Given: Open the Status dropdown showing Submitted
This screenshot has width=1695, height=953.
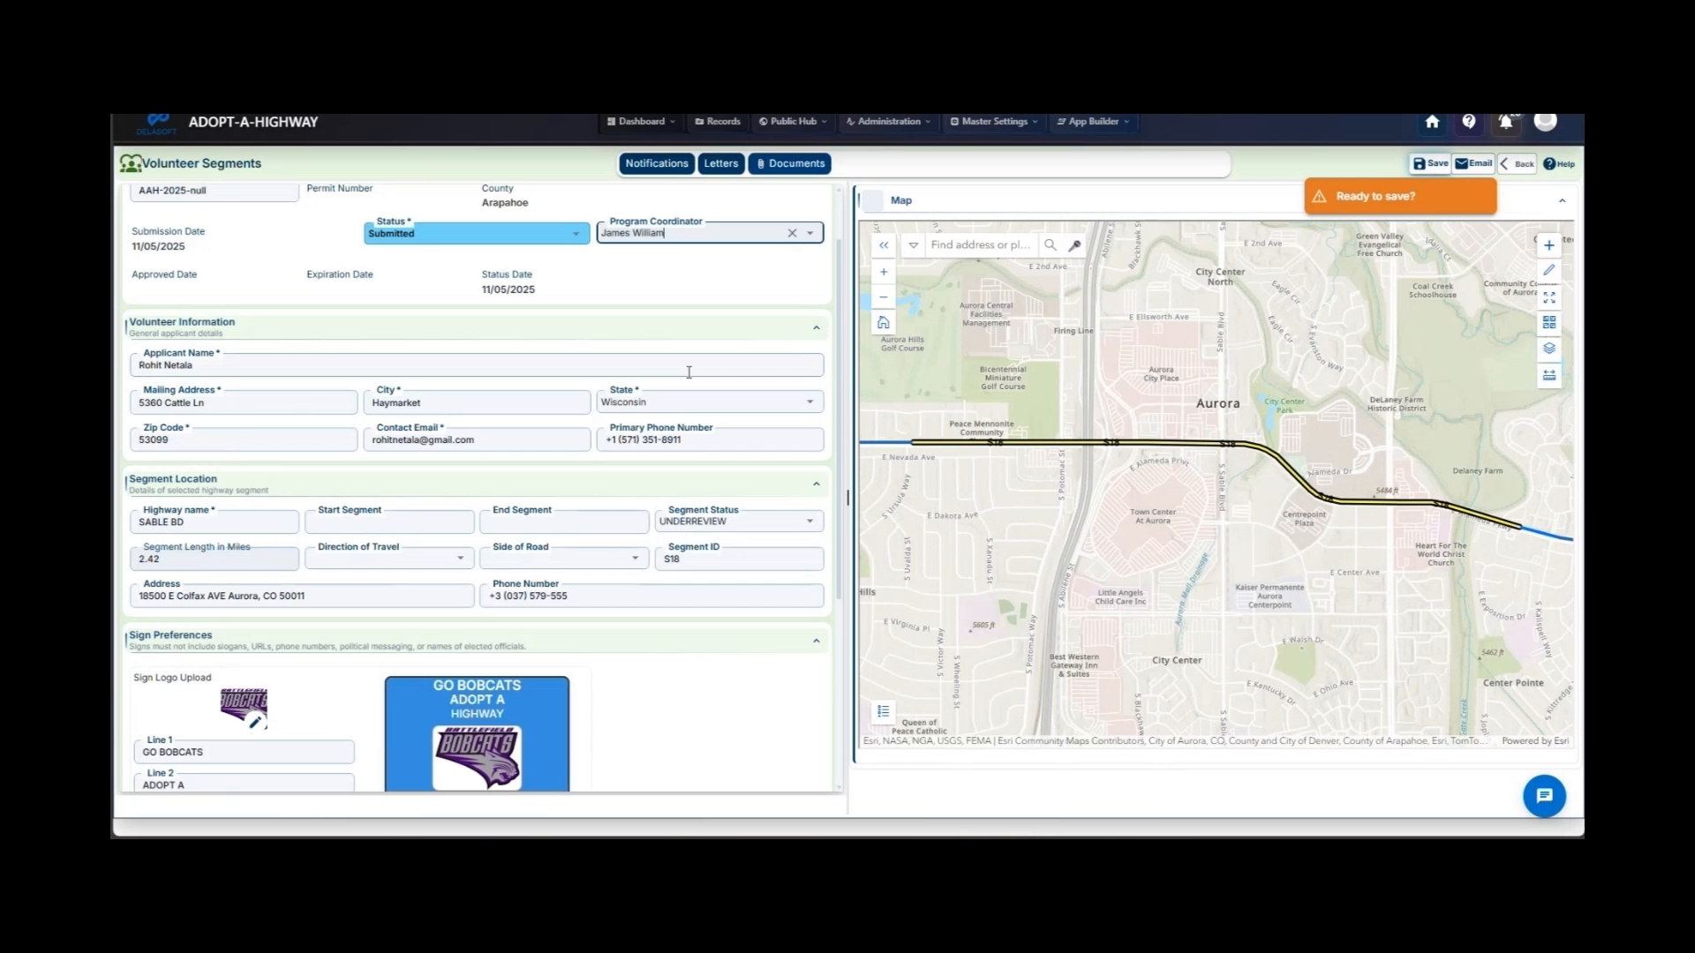Looking at the screenshot, I should pyautogui.click(x=576, y=233).
